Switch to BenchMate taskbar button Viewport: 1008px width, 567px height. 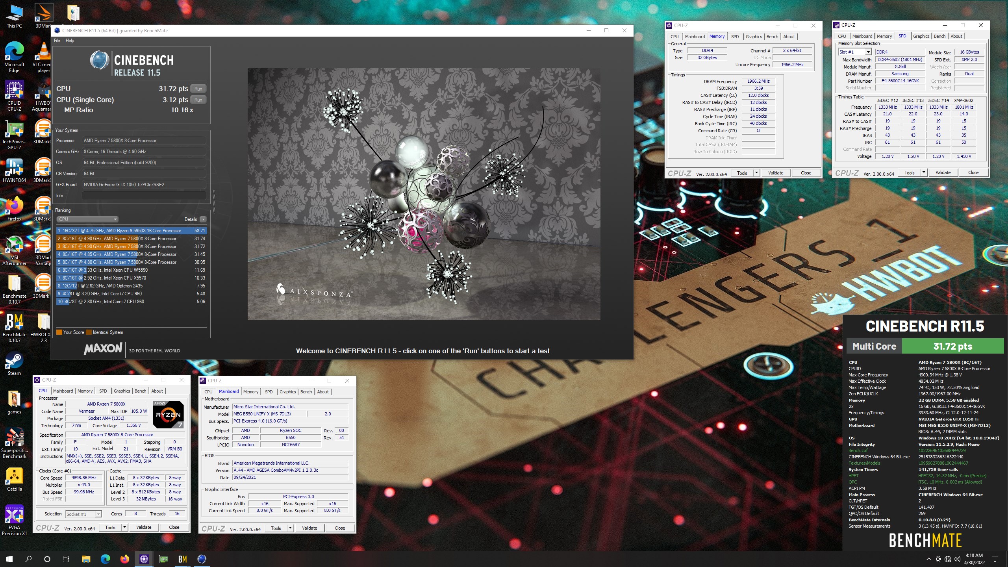(182, 559)
